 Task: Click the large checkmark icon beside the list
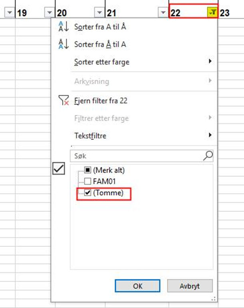coord(59,169)
